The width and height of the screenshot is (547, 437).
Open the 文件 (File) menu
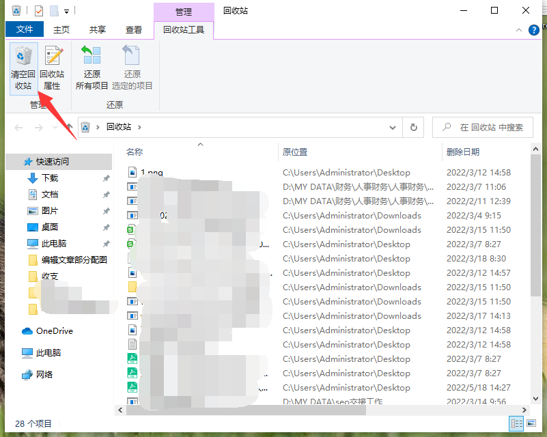click(25, 29)
